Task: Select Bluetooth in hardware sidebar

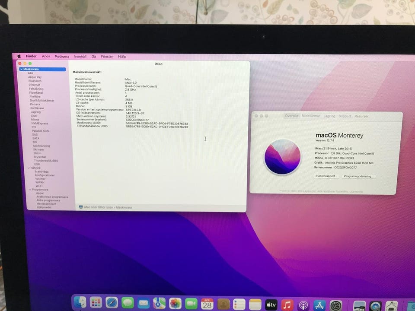Action: [35, 81]
